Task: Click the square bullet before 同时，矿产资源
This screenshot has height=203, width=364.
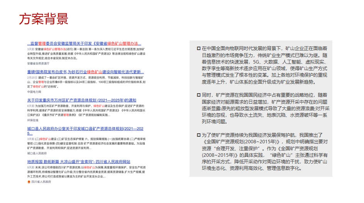Action: click(198, 94)
